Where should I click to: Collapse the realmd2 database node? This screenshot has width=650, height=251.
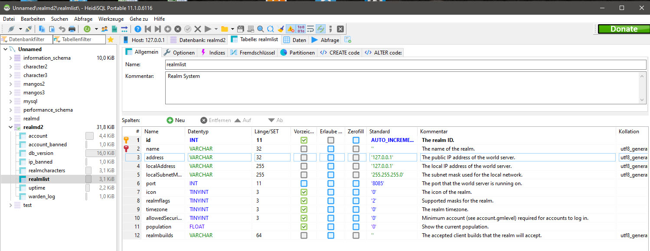(x=11, y=127)
